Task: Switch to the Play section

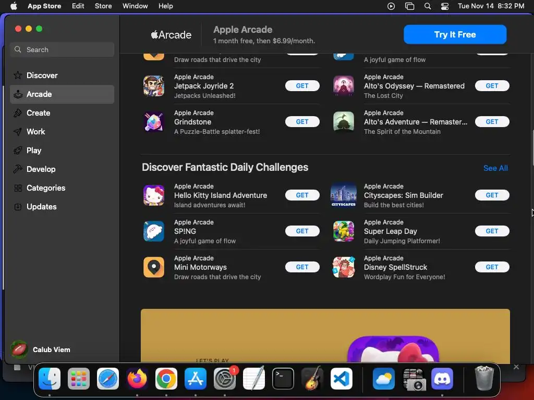Action: (x=62, y=151)
